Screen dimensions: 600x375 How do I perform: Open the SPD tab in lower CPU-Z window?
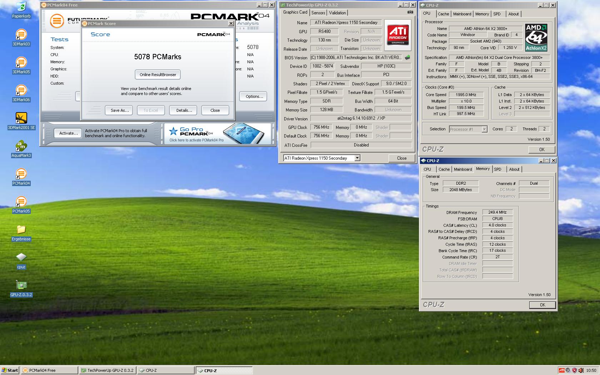click(497, 169)
